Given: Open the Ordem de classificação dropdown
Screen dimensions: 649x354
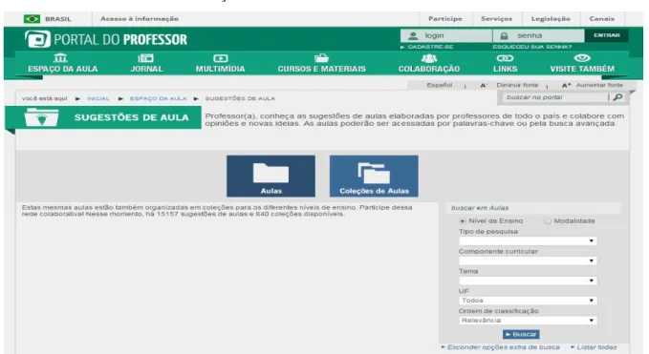Looking at the screenshot, I should coord(528,321).
